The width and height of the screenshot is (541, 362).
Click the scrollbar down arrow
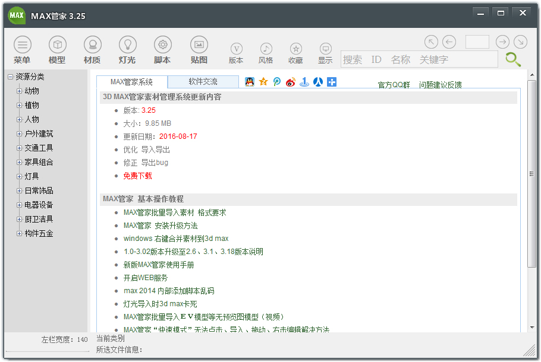(531, 327)
